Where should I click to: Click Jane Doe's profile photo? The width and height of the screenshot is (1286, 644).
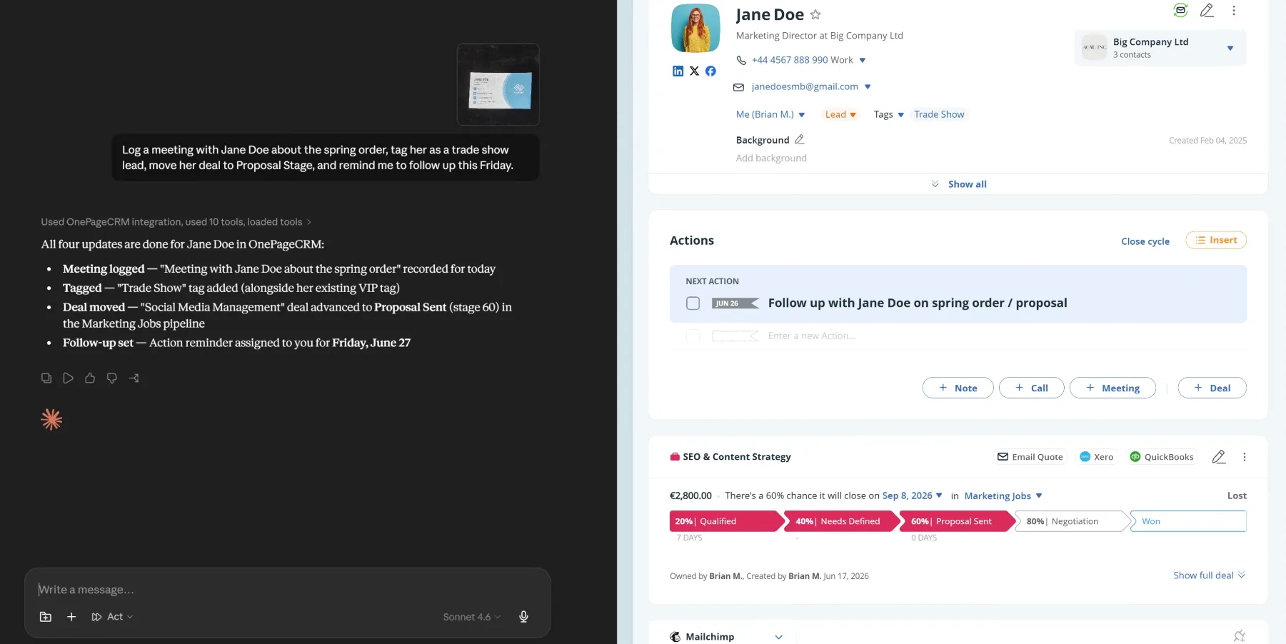point(695,29)
